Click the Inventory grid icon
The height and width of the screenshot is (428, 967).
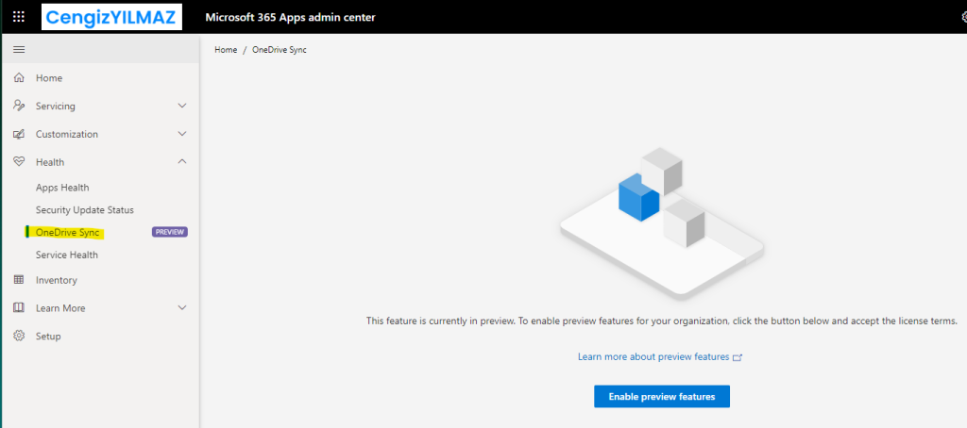point(18,280)
